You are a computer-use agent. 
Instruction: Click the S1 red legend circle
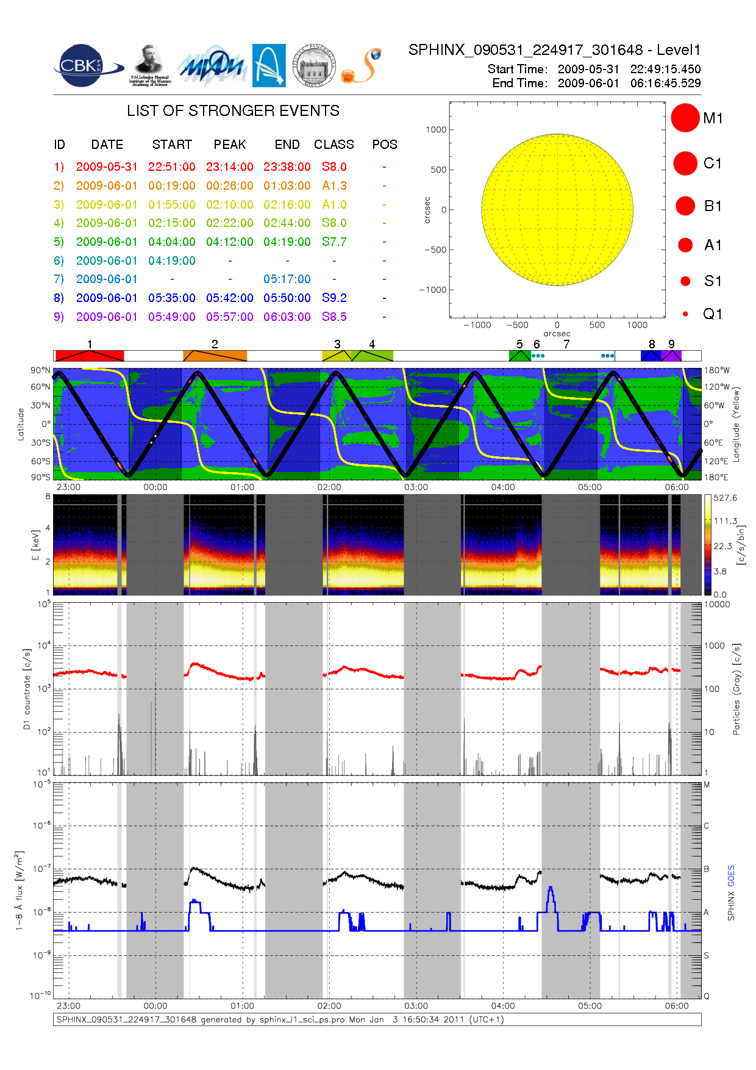click(x=685, y=281)
